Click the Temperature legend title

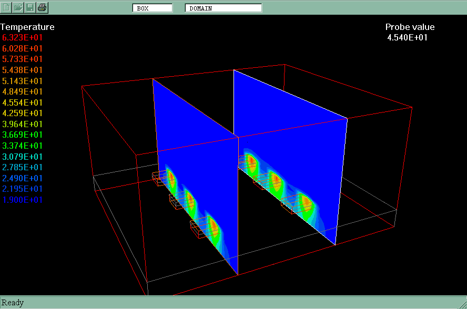coord(27,27)
